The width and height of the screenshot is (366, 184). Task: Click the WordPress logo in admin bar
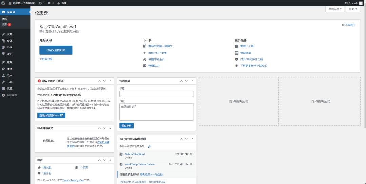[3, 3]
